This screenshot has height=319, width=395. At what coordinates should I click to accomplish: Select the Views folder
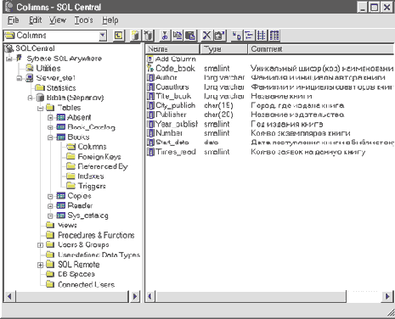tap(61, 225)
